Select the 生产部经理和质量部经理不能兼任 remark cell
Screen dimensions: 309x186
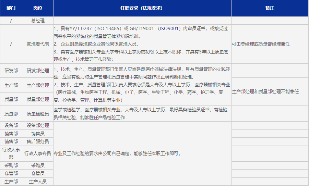click(x=265, y=92)
